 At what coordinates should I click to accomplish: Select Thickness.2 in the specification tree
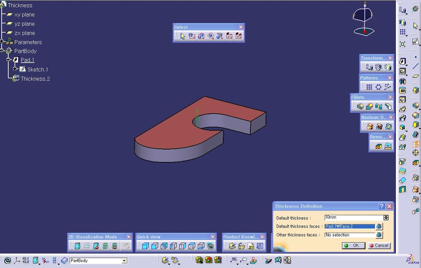[35, 79]
